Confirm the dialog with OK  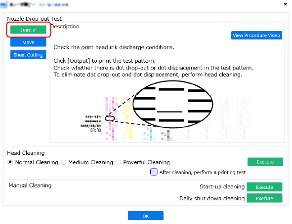pyautogui.click(x=146, y=216)
